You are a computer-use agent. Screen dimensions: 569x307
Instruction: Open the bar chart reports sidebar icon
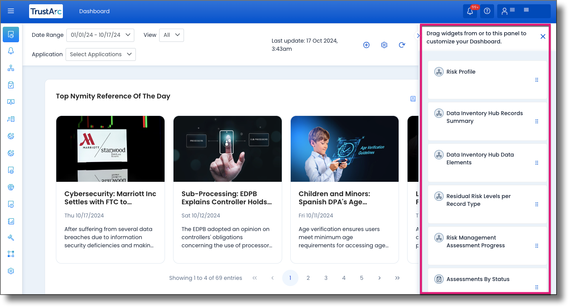point(11,221)
